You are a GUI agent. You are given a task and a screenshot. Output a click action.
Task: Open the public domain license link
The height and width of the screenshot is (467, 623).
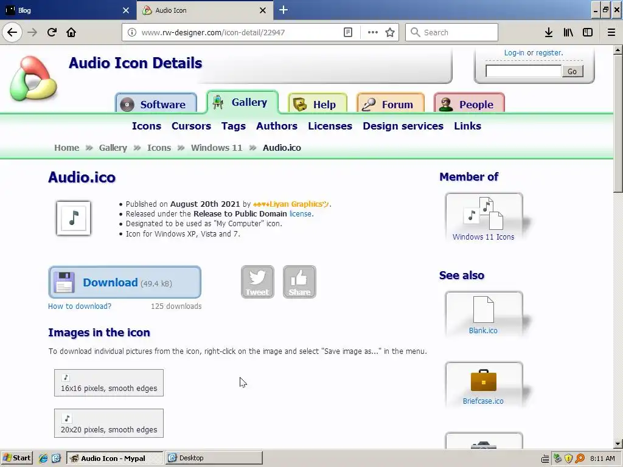pyautogui.click(x=301, y=213)
